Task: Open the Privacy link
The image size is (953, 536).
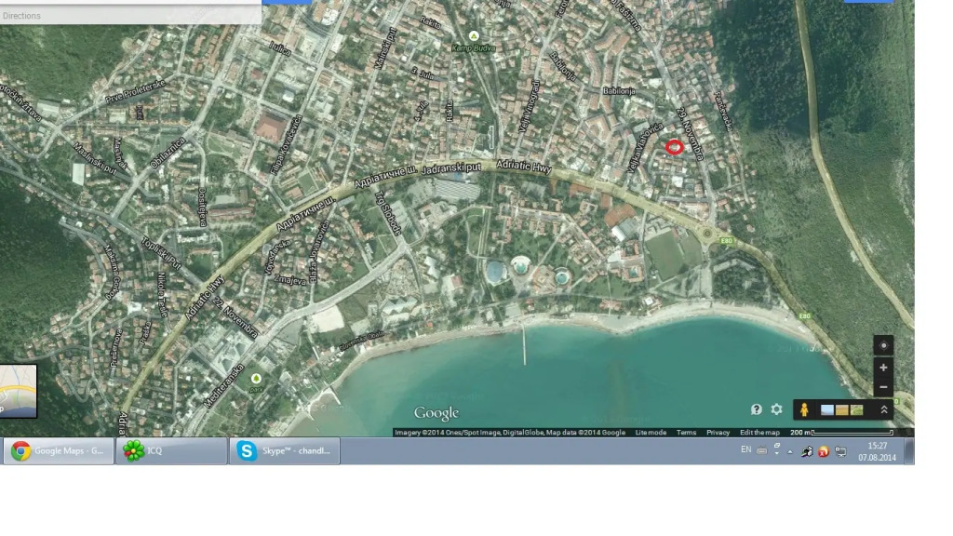Action: (x=718, y=433)
